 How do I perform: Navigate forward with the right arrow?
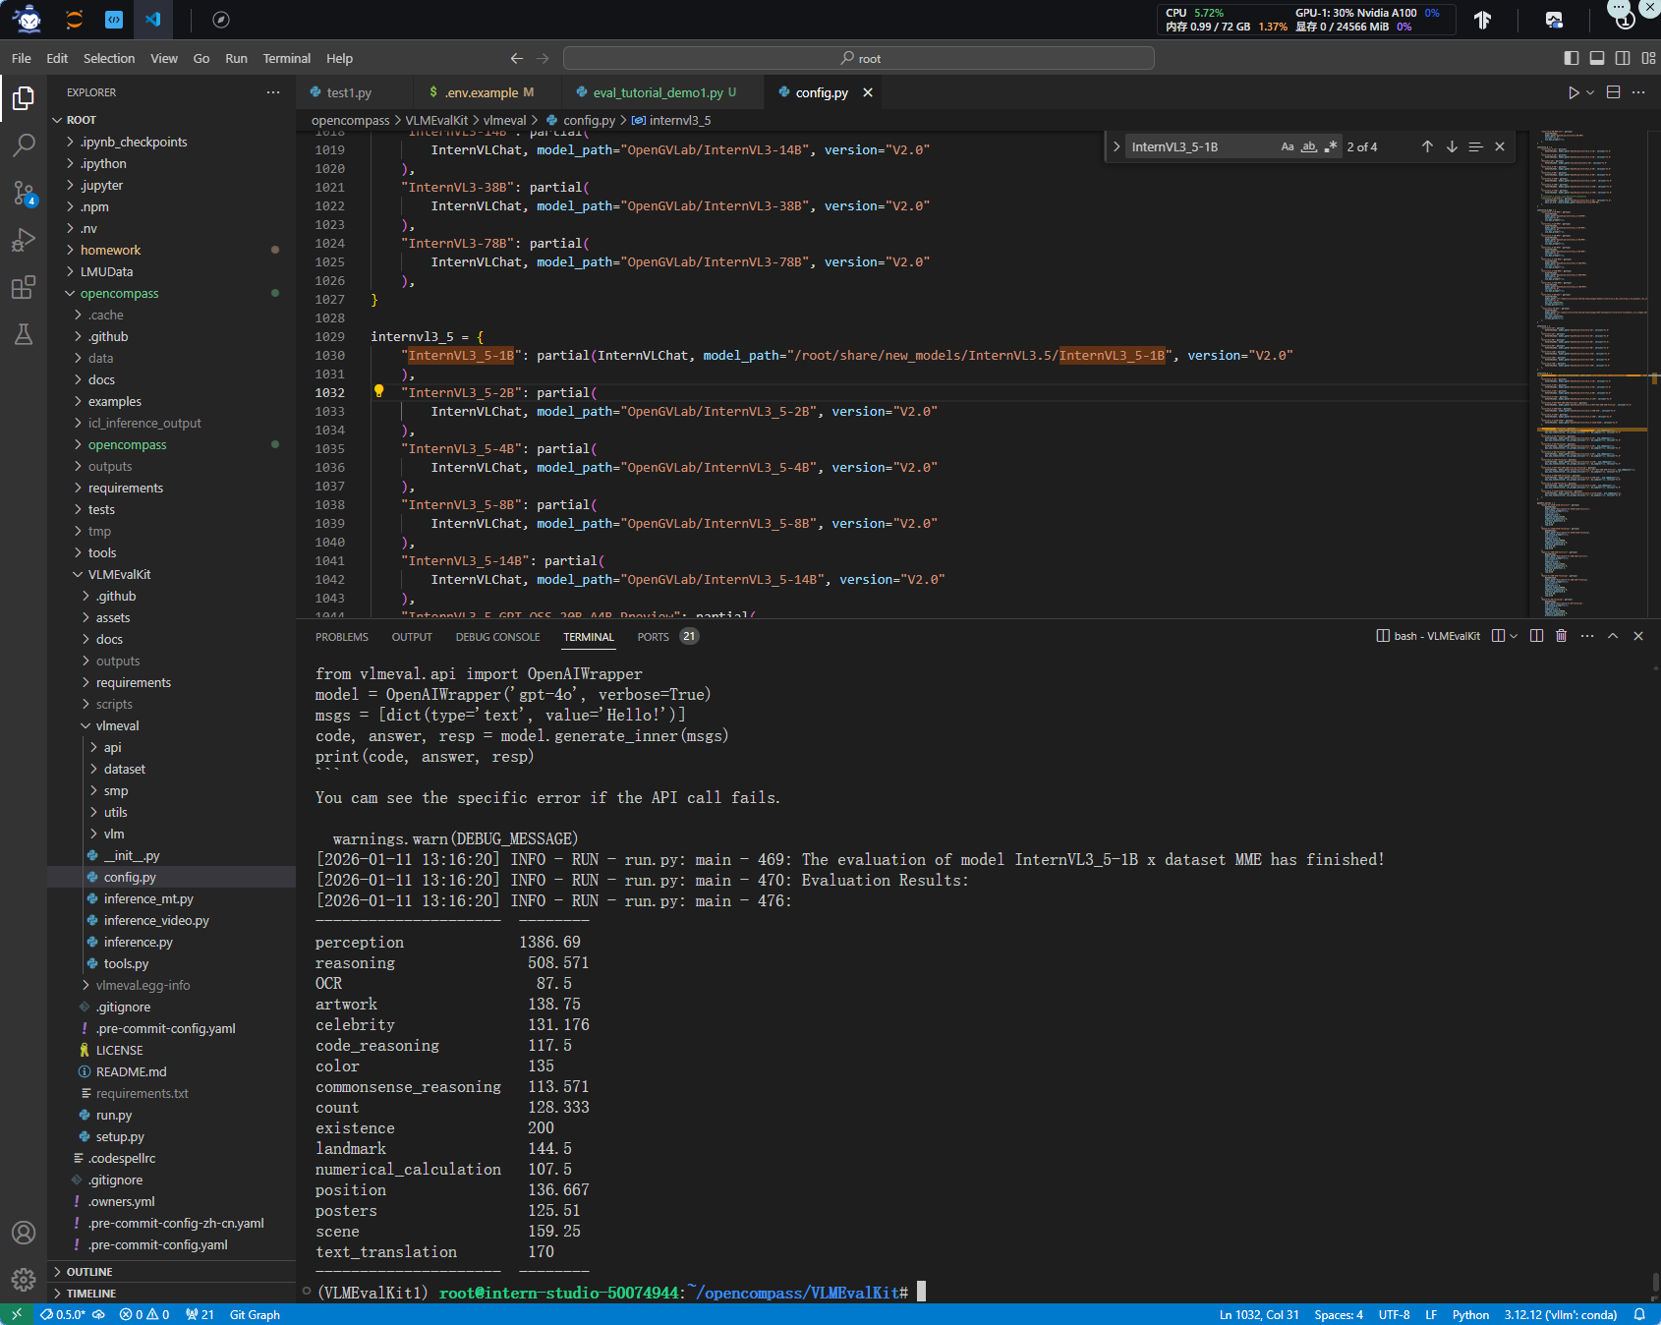pos(543,59)
